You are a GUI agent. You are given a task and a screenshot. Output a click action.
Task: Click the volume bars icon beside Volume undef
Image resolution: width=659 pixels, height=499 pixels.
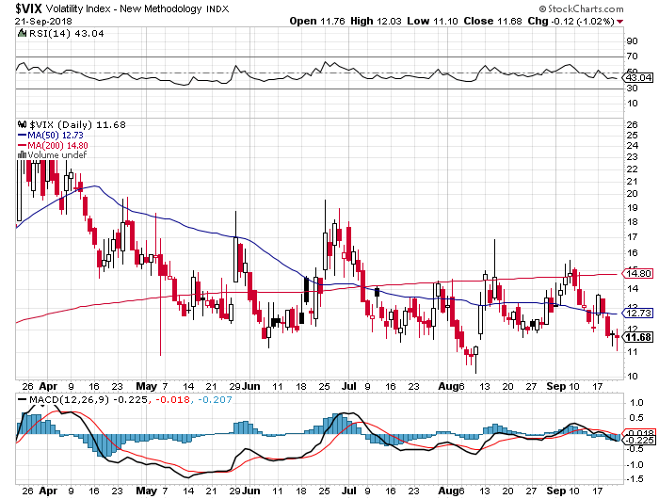pos(22,154)
